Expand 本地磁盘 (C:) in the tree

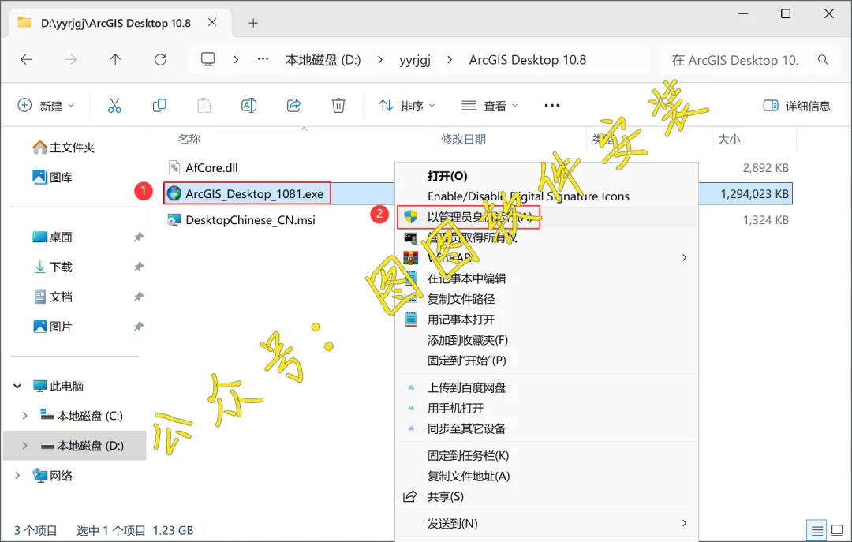(x=25, y=416)
